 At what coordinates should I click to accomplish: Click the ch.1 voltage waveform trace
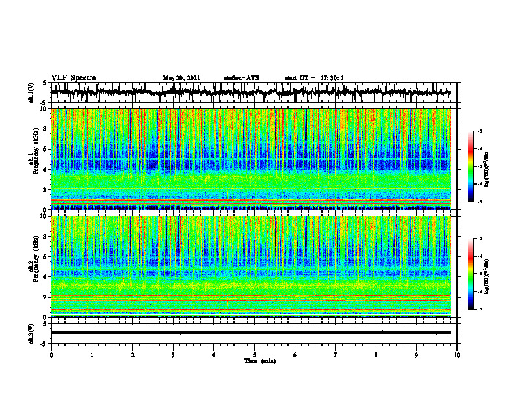(x=251, y=92)
